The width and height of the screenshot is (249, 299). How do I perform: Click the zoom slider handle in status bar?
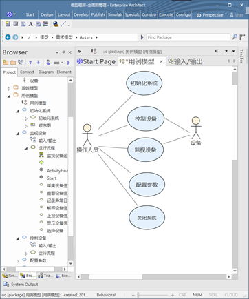pos(138,295)
